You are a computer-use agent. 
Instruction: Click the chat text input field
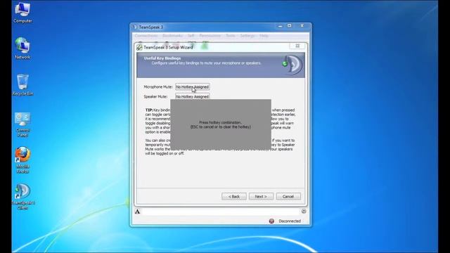220,212
